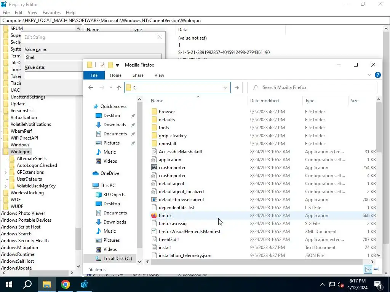The width and height of the screenshot is (390, 292).
Task: Click the Registry address path bar
Action: 195,21
